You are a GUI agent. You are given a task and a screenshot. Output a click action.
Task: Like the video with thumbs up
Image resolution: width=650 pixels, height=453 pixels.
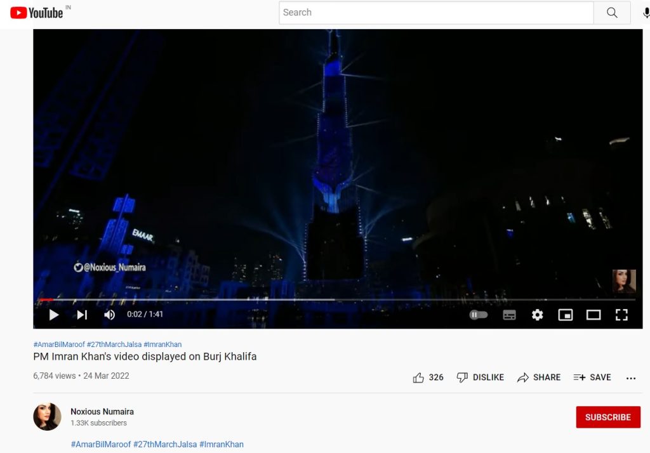point(419,377)
